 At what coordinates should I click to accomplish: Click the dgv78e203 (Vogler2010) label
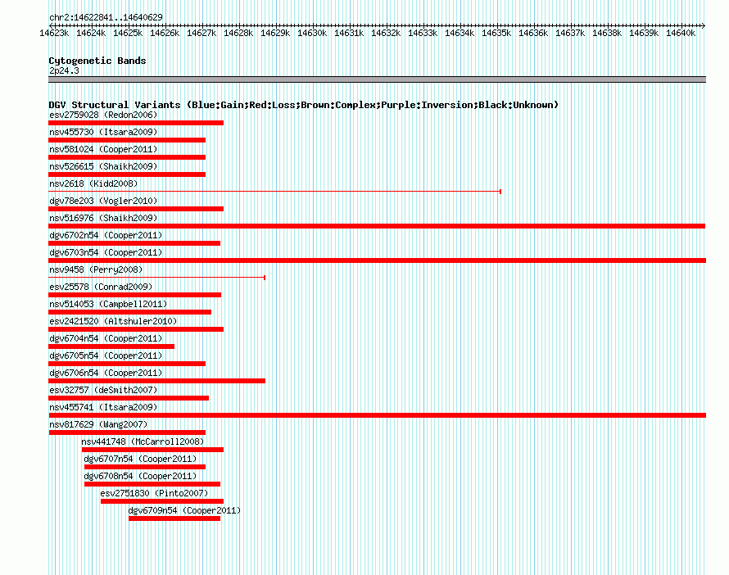point(103,201)
